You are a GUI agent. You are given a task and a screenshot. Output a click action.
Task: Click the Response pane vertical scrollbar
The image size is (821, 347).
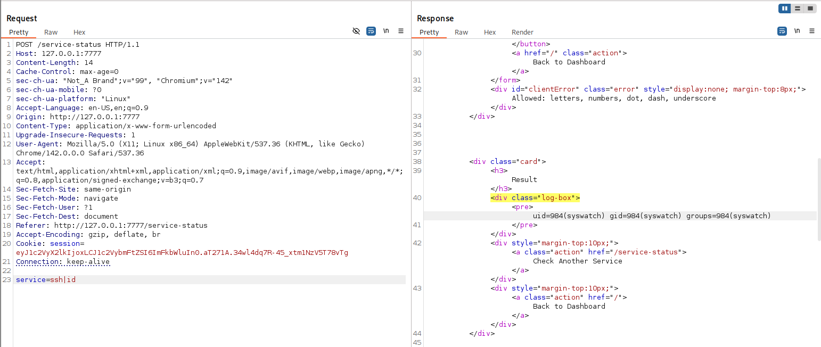[x=819, y=200]
